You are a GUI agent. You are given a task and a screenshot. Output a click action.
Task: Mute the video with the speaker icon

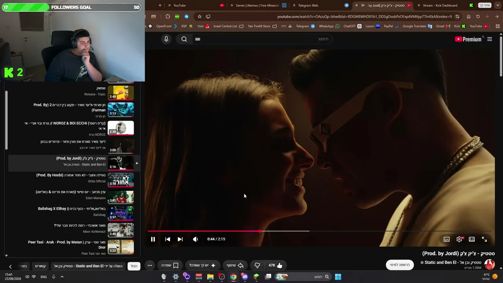click(195, 239)
